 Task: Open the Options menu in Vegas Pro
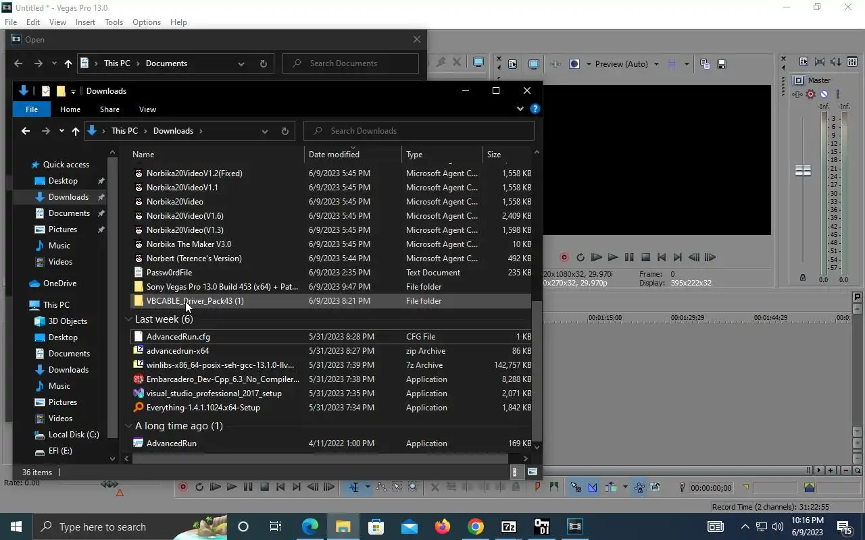point(147,22)
